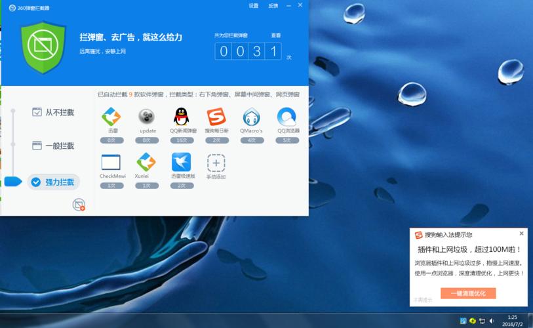Click the slogan 拦弹窗、去广告，就这么给力

click(131, 37)
